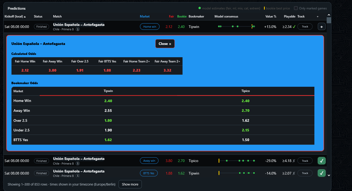
Task: Click Tipwin Under 2.5 odds 1.90
Action: [108, 130]
